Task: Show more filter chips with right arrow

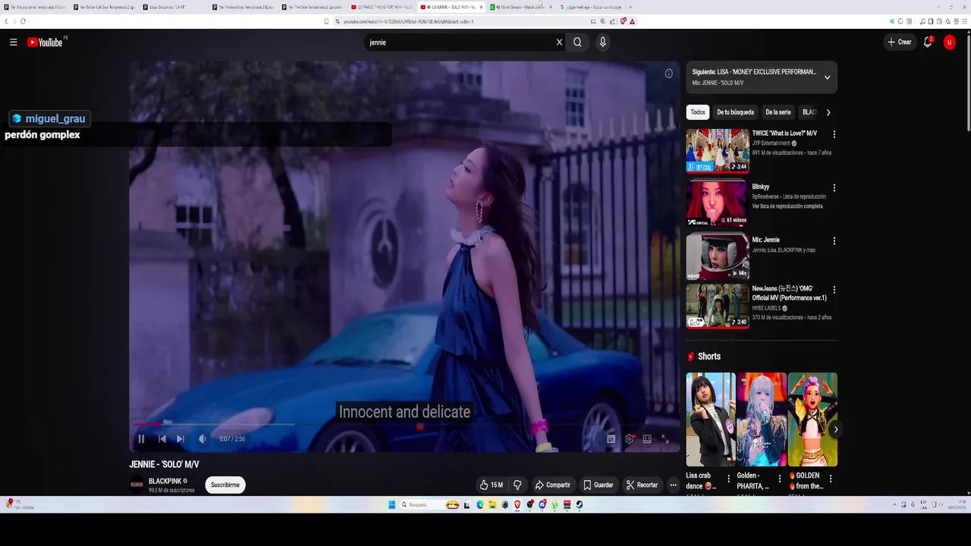Action: point(828,112)
